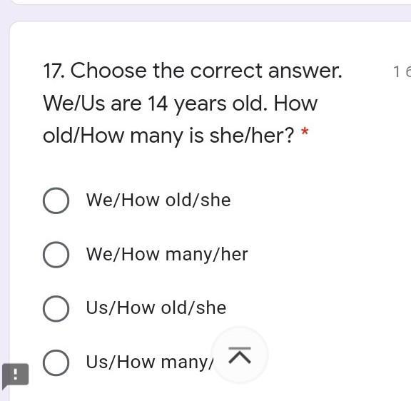Click the red required asterisk
This screenshot has height=401, width=411.
click(305, 131)
